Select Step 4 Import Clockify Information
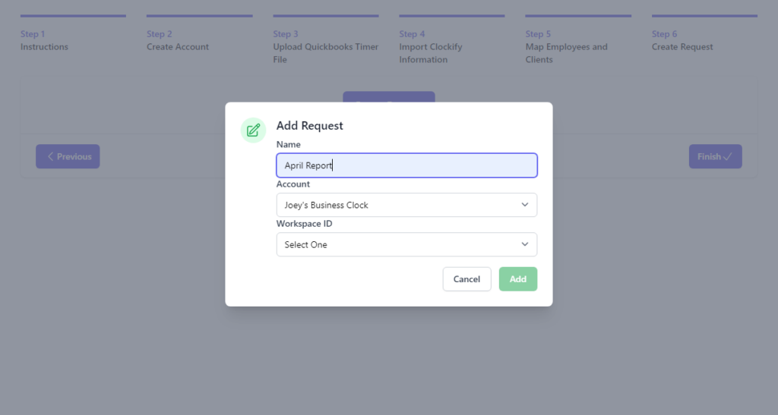This screenshot has width=778, height=415. coord(452,39)
